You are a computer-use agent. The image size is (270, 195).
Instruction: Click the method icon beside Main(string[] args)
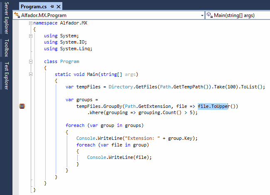209,15
